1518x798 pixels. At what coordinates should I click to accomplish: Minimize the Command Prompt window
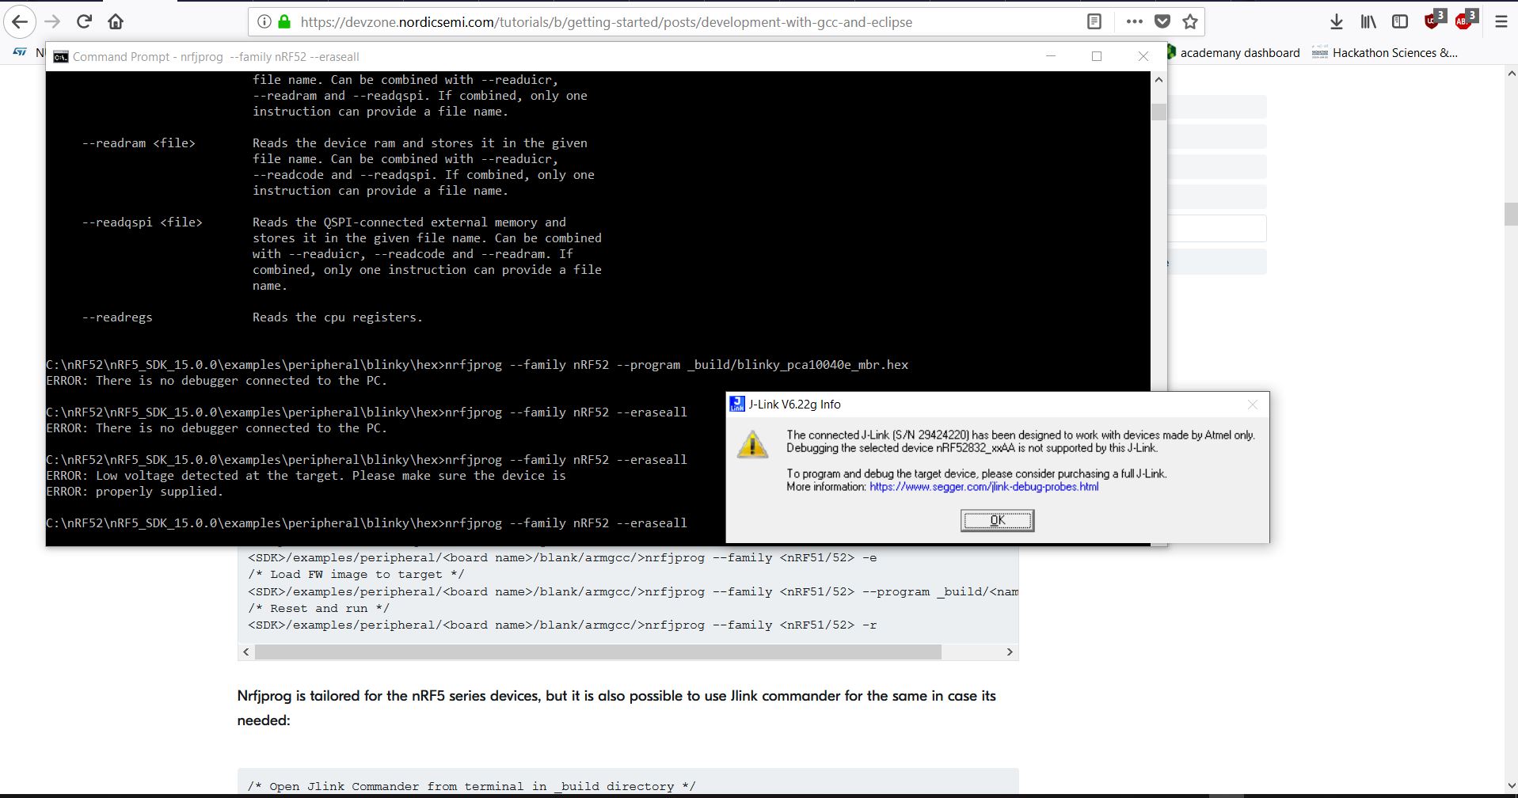click(1051, 56)
